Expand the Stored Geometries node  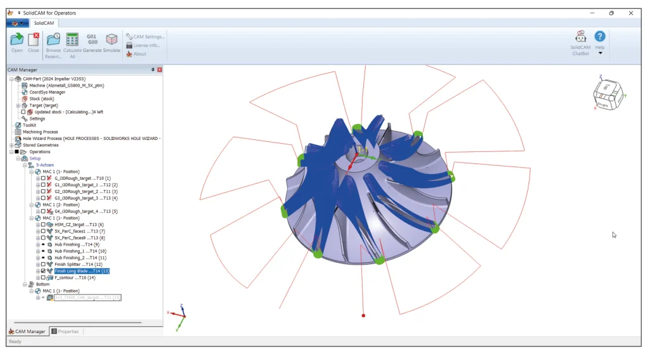pos(11,145)
